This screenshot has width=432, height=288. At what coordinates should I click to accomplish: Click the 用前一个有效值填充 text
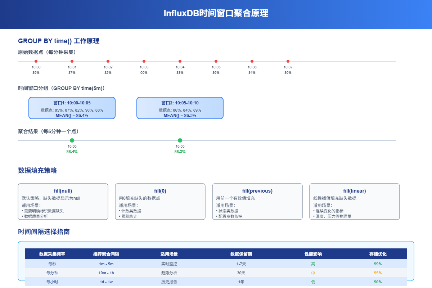[235, 198]
